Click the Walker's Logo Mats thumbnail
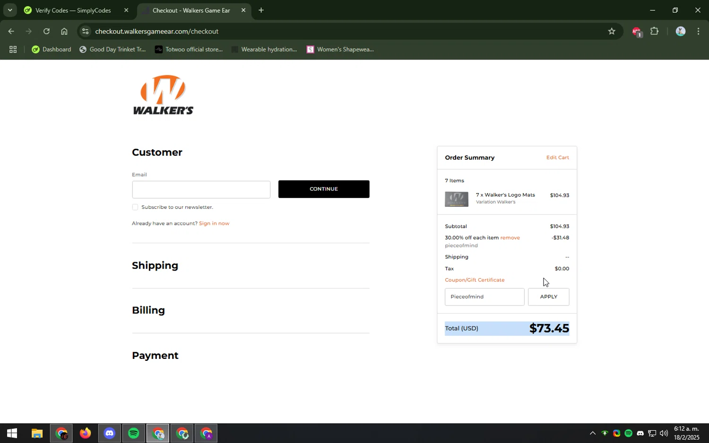The height and width of the screenshot is (443, 709). [457, 199]
